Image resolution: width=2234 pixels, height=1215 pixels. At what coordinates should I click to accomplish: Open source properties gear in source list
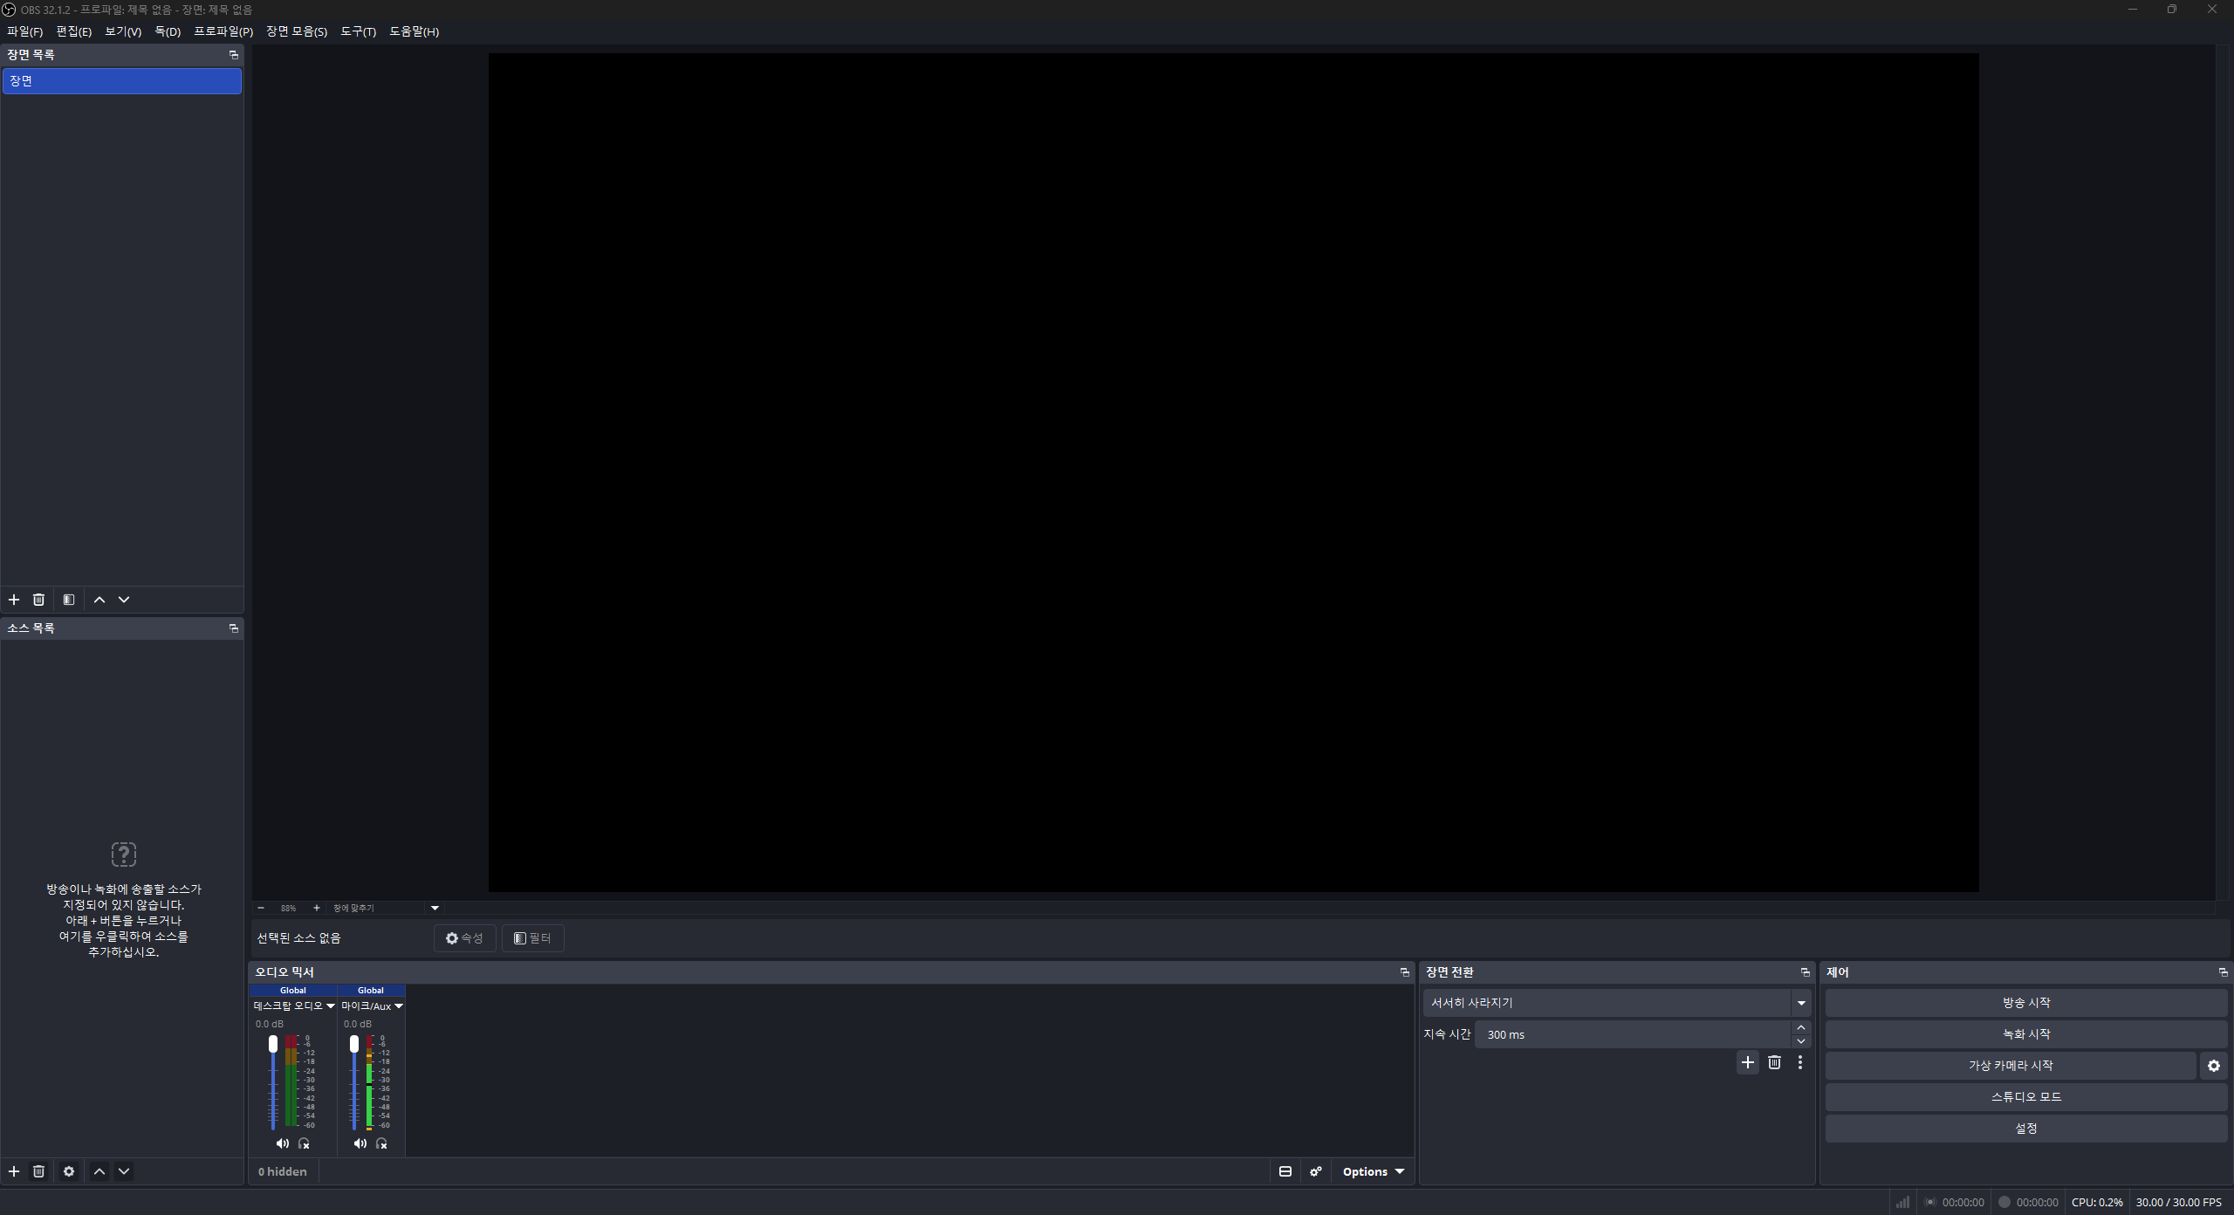coord(69,1171)
